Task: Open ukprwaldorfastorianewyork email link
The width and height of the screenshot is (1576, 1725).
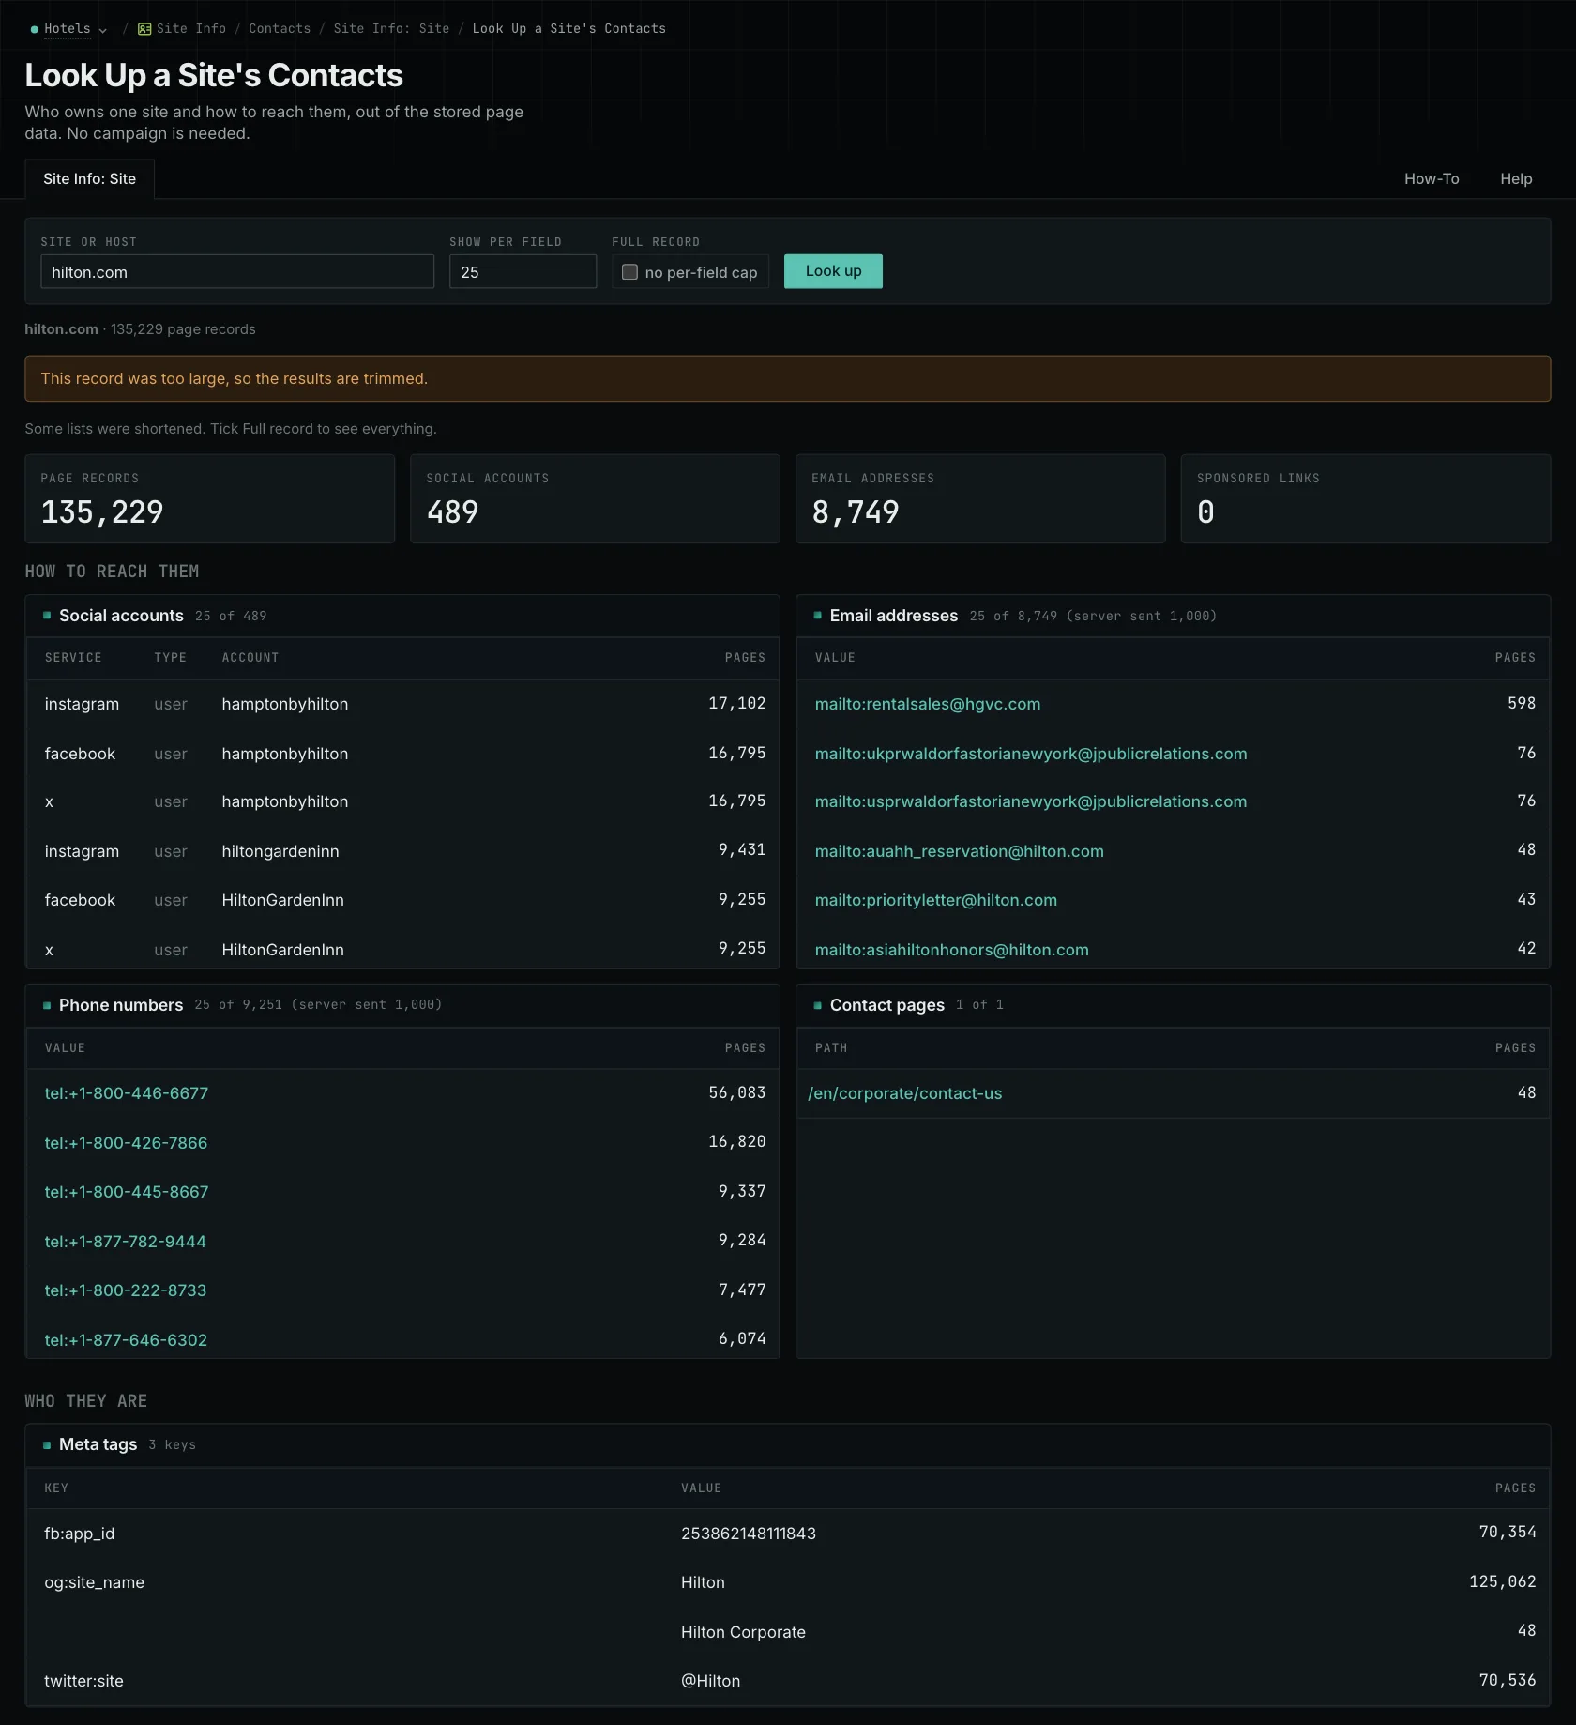Action: pos(1031,754)
